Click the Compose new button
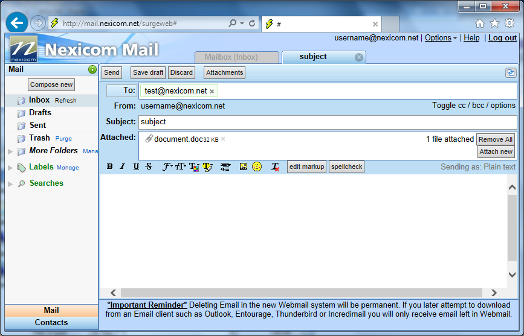524x336 pixels. tap(51, 84)
